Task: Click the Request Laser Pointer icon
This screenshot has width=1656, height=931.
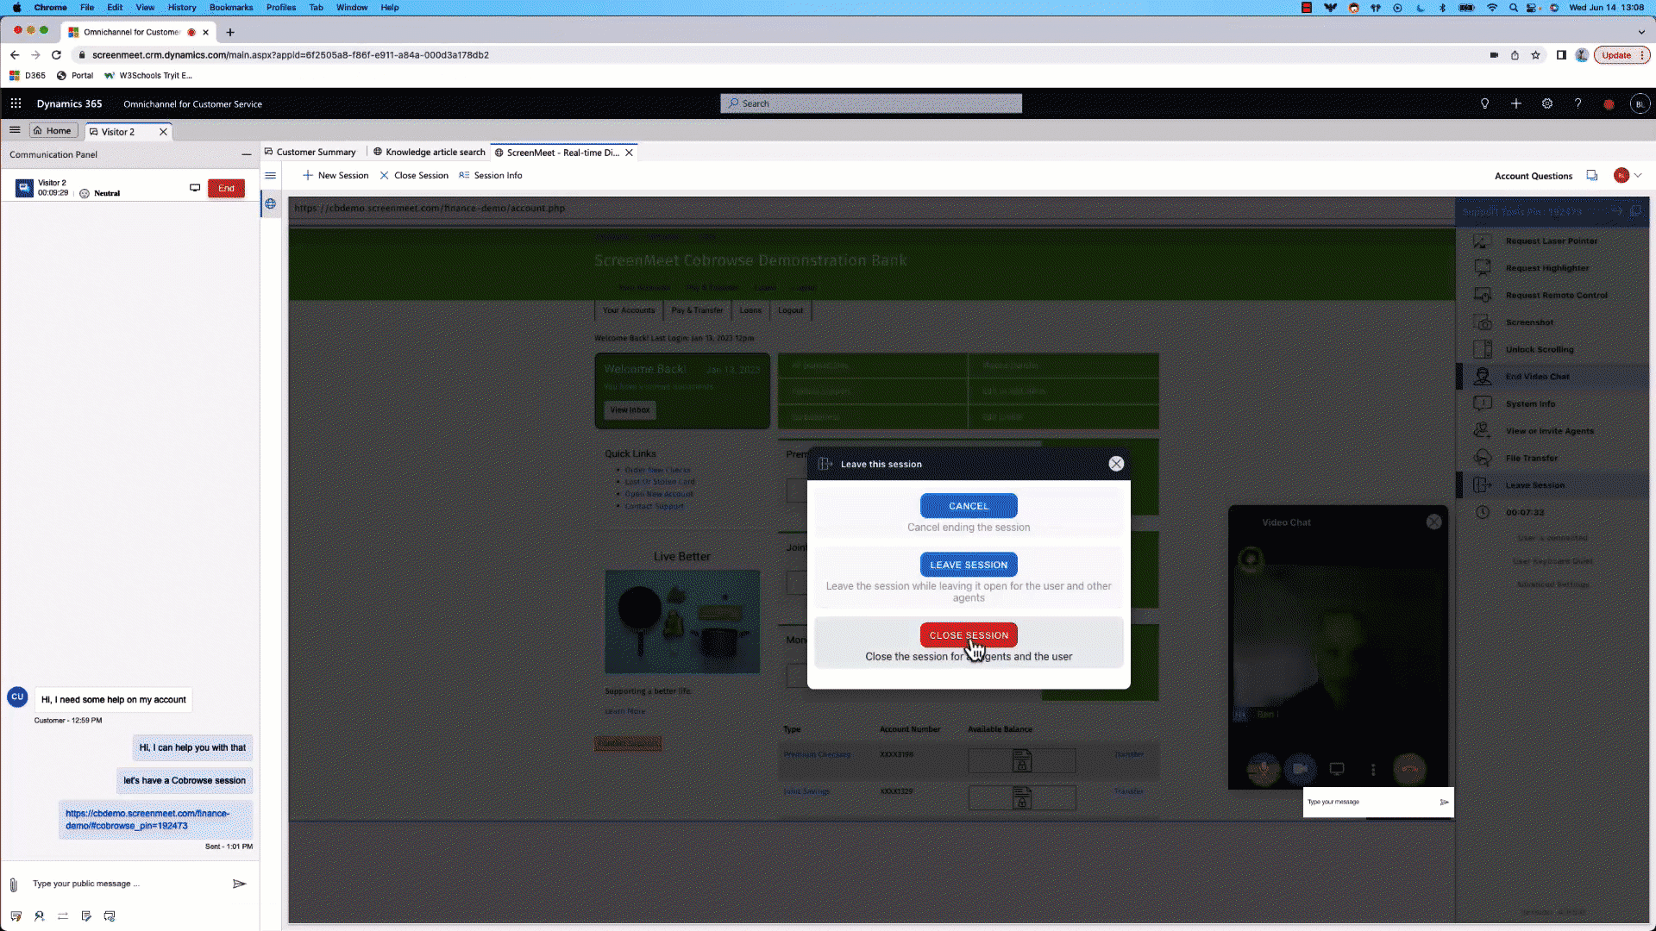Action: point(1482,240)
